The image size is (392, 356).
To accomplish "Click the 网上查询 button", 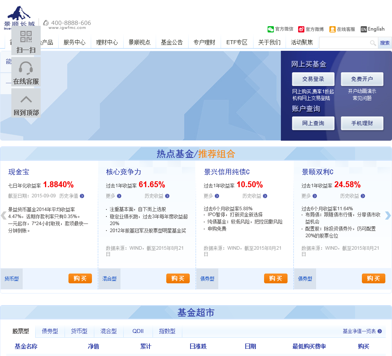I will pos(313,123).
